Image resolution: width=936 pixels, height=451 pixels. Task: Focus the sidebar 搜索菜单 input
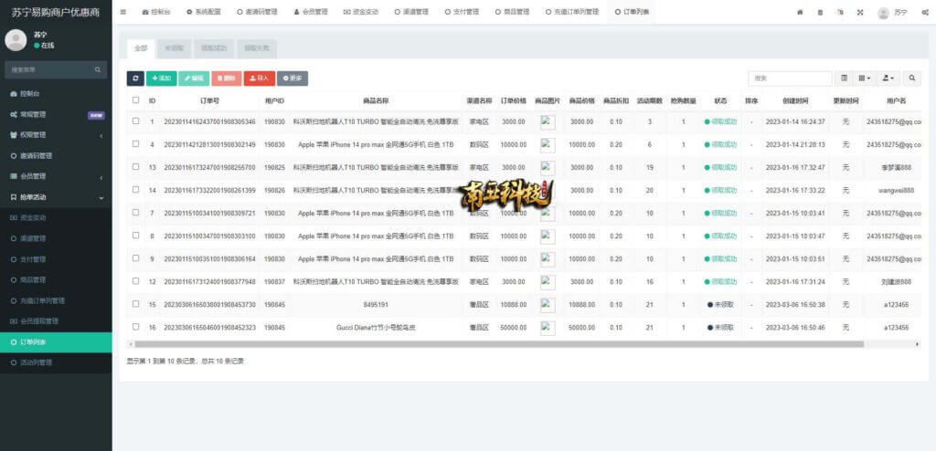[49, 69]
